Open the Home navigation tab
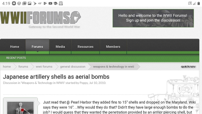The image size is (202, 114). [15, 47]
